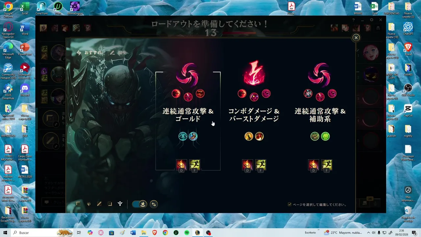
Task: Click the right minor rune under the ゴールド page keystone
Action: tap(200, 94)
